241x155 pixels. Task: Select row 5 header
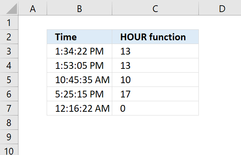[x=9, y=80]
